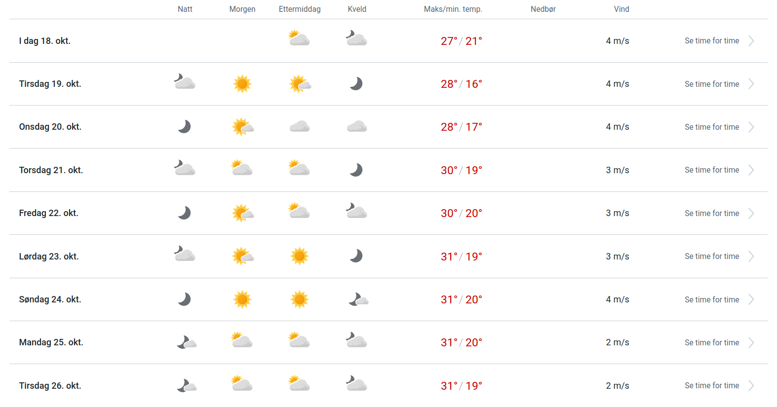Expand the chevron on the Søndag 24. okt. row

[751, 299]
